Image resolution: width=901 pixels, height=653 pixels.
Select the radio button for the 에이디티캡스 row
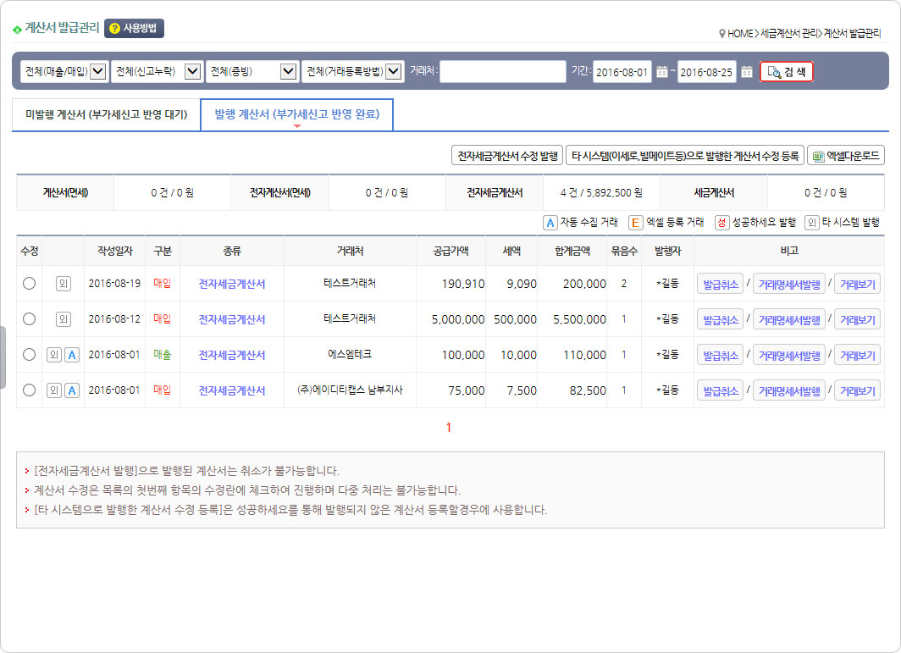pos(30,390)
